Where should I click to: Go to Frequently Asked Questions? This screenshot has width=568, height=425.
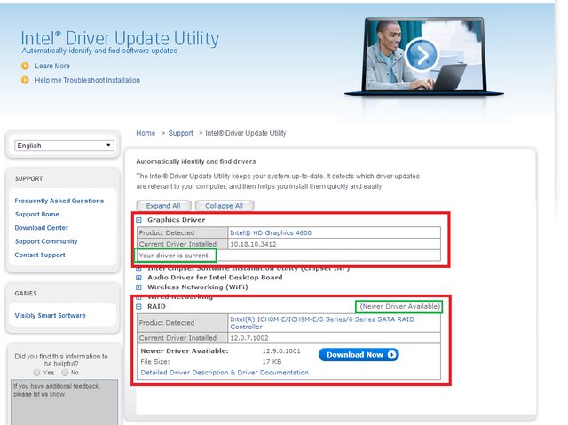click(x=59, y=201)
